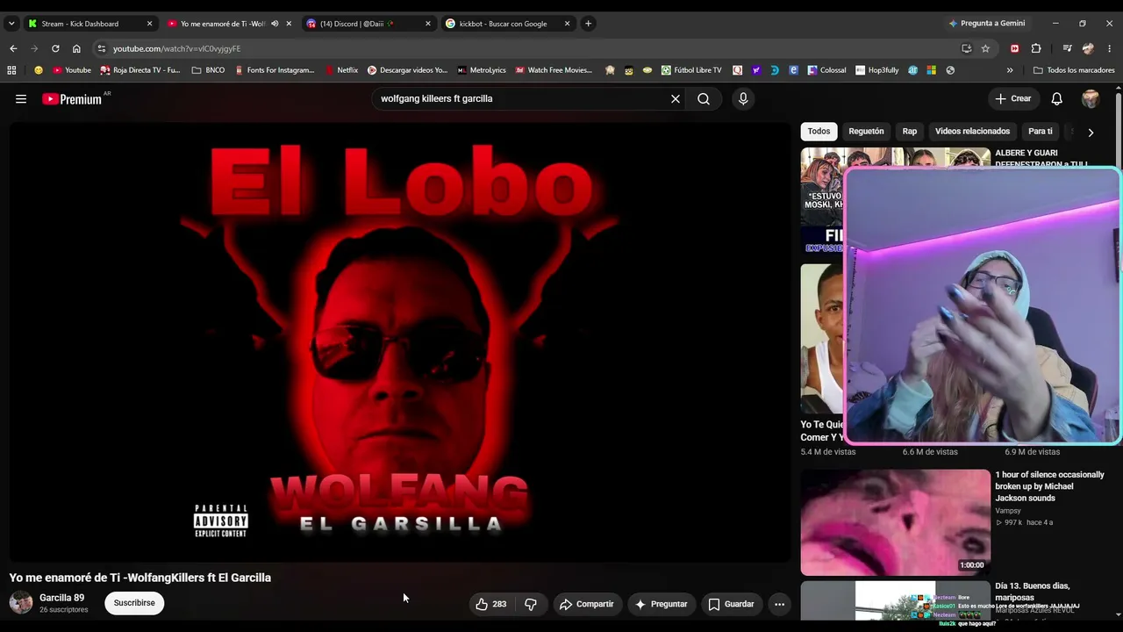Viewport: 1123px width, 632px height.
Task: Select the Todos filter chip
Action: [819, 132]
